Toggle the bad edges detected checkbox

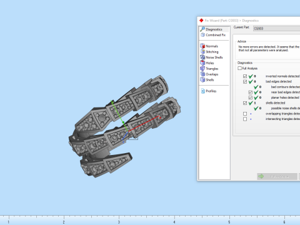pyautogui.click(x=245, y=82)
